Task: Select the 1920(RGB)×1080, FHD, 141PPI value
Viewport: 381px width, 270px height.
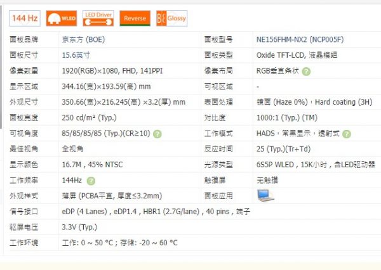Action: (112, 71)
